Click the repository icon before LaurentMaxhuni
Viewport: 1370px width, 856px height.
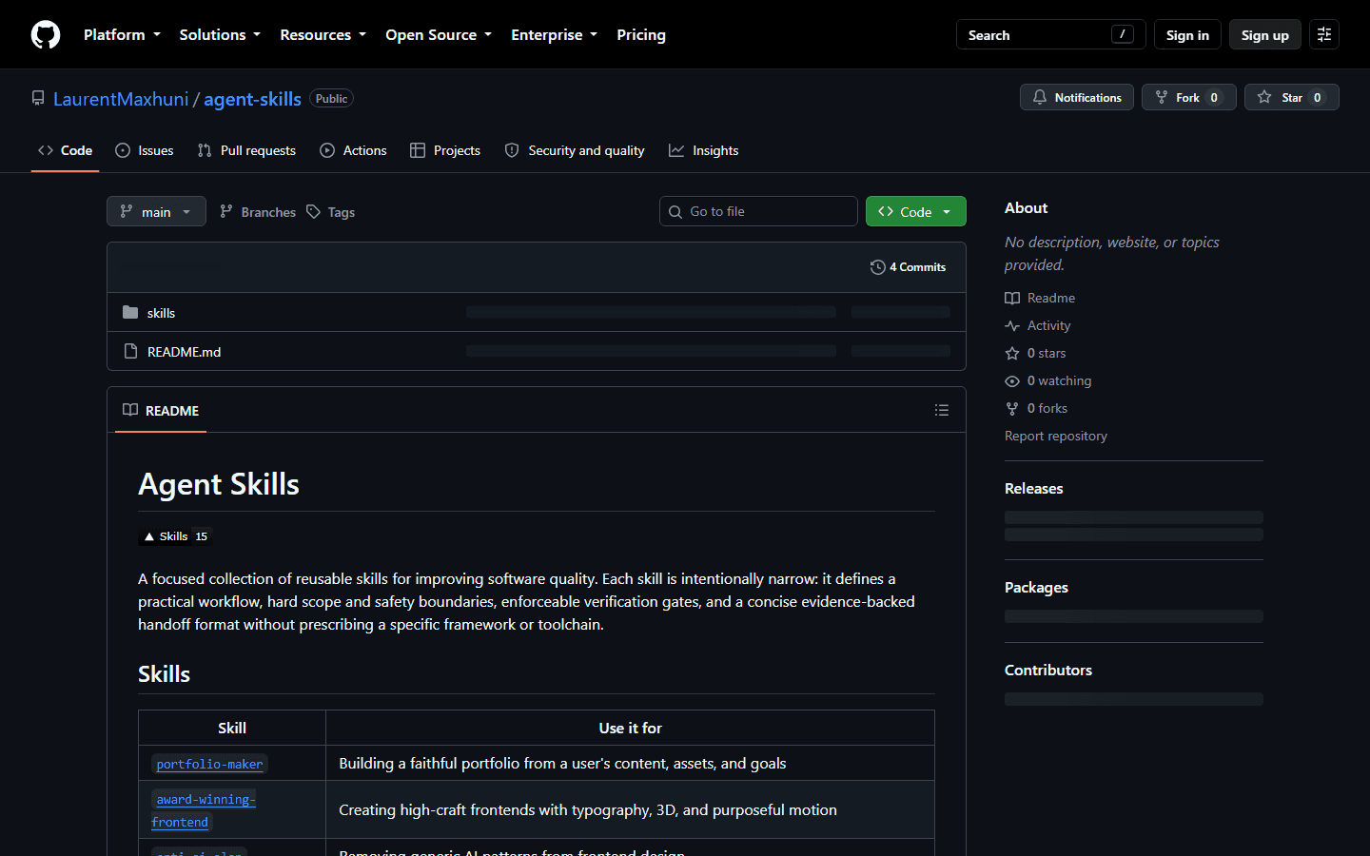pos(38,98)
